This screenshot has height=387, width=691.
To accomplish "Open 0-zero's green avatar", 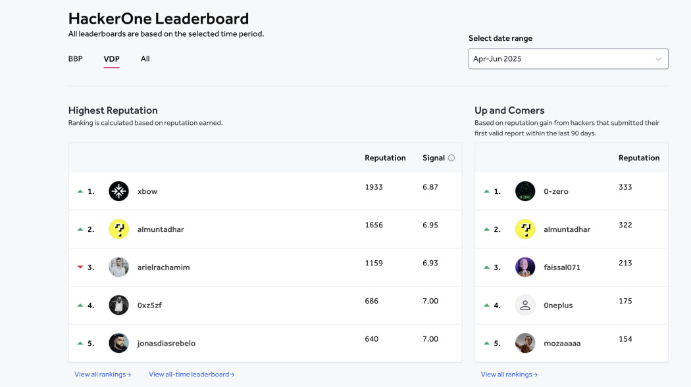I will 525,191.
